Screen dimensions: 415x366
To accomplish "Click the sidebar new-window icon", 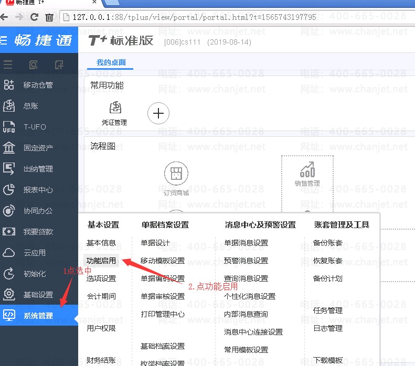I will (x=59, y=64).
